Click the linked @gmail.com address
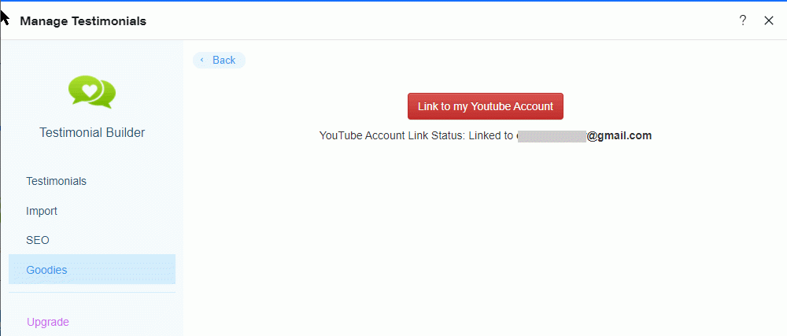This screenshot has height=336, width=787. coord(584,135)
